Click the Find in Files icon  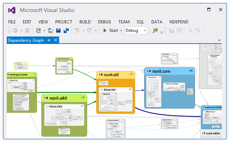coord(155,30)
